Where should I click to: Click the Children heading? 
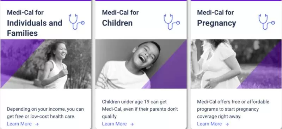[117, 23]
